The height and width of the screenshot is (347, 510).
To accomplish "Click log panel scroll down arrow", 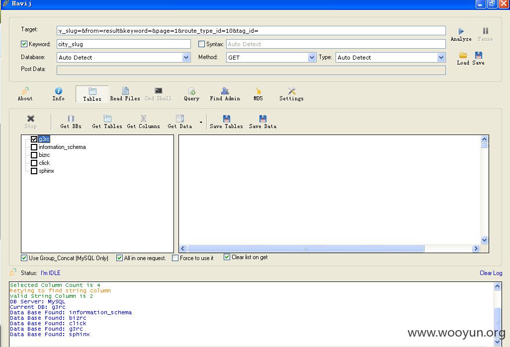I will point(497,342).
